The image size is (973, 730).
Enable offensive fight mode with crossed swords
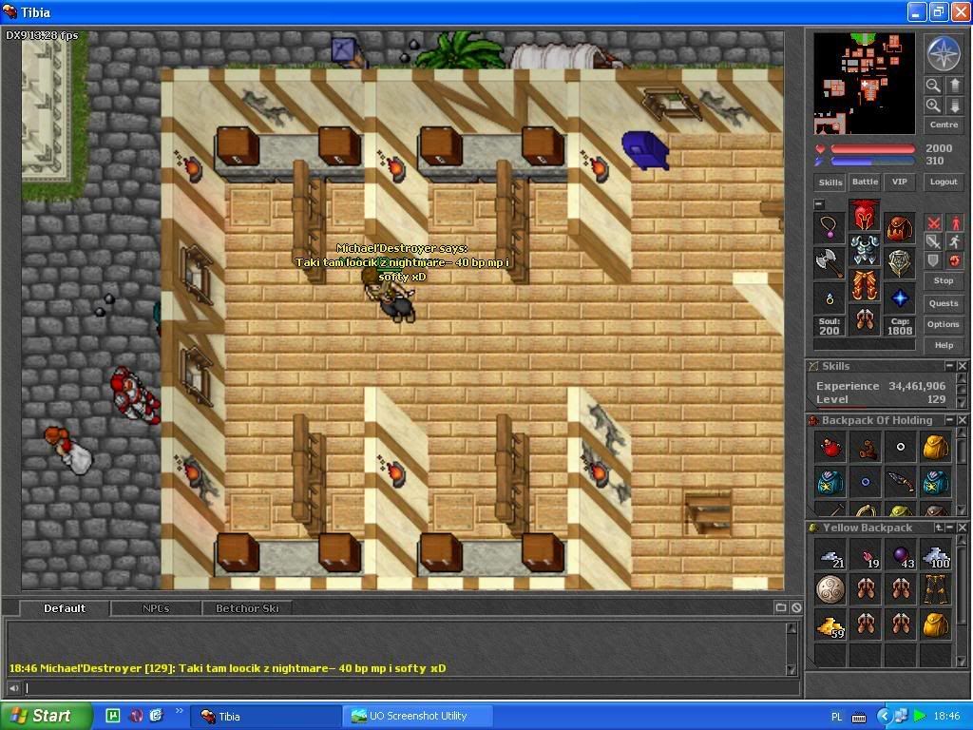coord(933,222)
